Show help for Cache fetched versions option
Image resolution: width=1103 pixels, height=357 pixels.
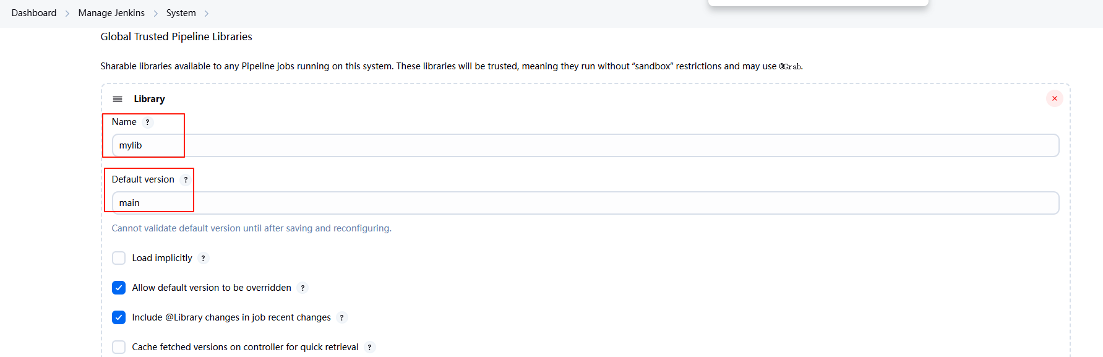pos(369,348)
